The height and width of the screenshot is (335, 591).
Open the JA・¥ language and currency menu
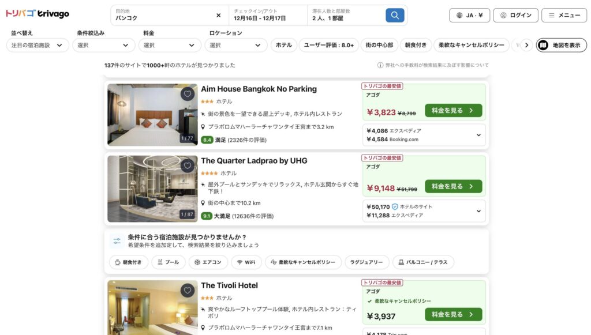pos(470,14)
